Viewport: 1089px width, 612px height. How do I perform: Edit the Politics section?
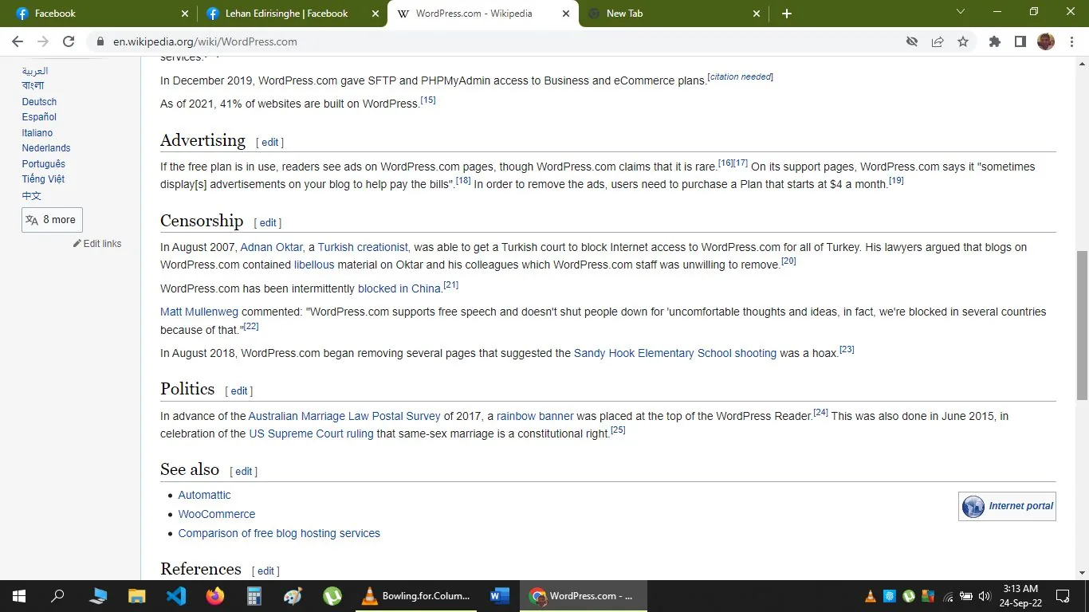click(x=238, y=390)
